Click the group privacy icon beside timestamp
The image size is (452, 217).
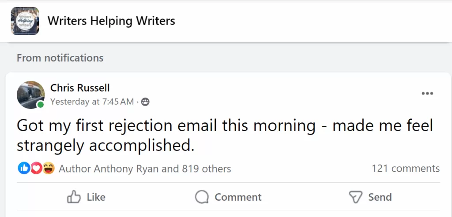tap(145, 102)
